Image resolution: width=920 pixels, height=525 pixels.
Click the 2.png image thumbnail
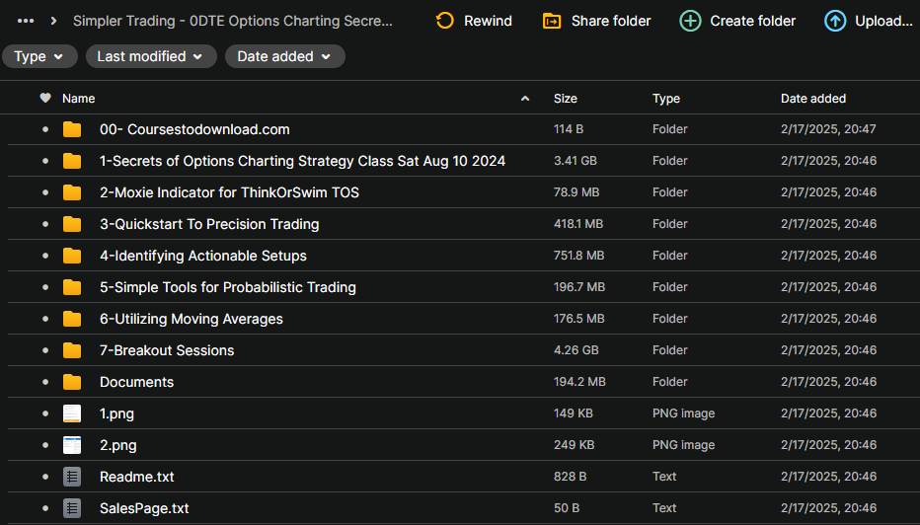click(72, 445)
